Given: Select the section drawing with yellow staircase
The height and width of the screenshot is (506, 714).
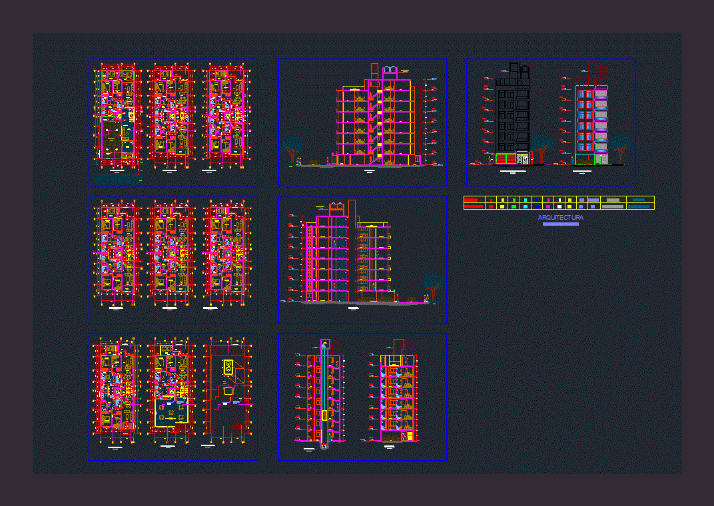Looking at the screenshot, I should (375, 115).
